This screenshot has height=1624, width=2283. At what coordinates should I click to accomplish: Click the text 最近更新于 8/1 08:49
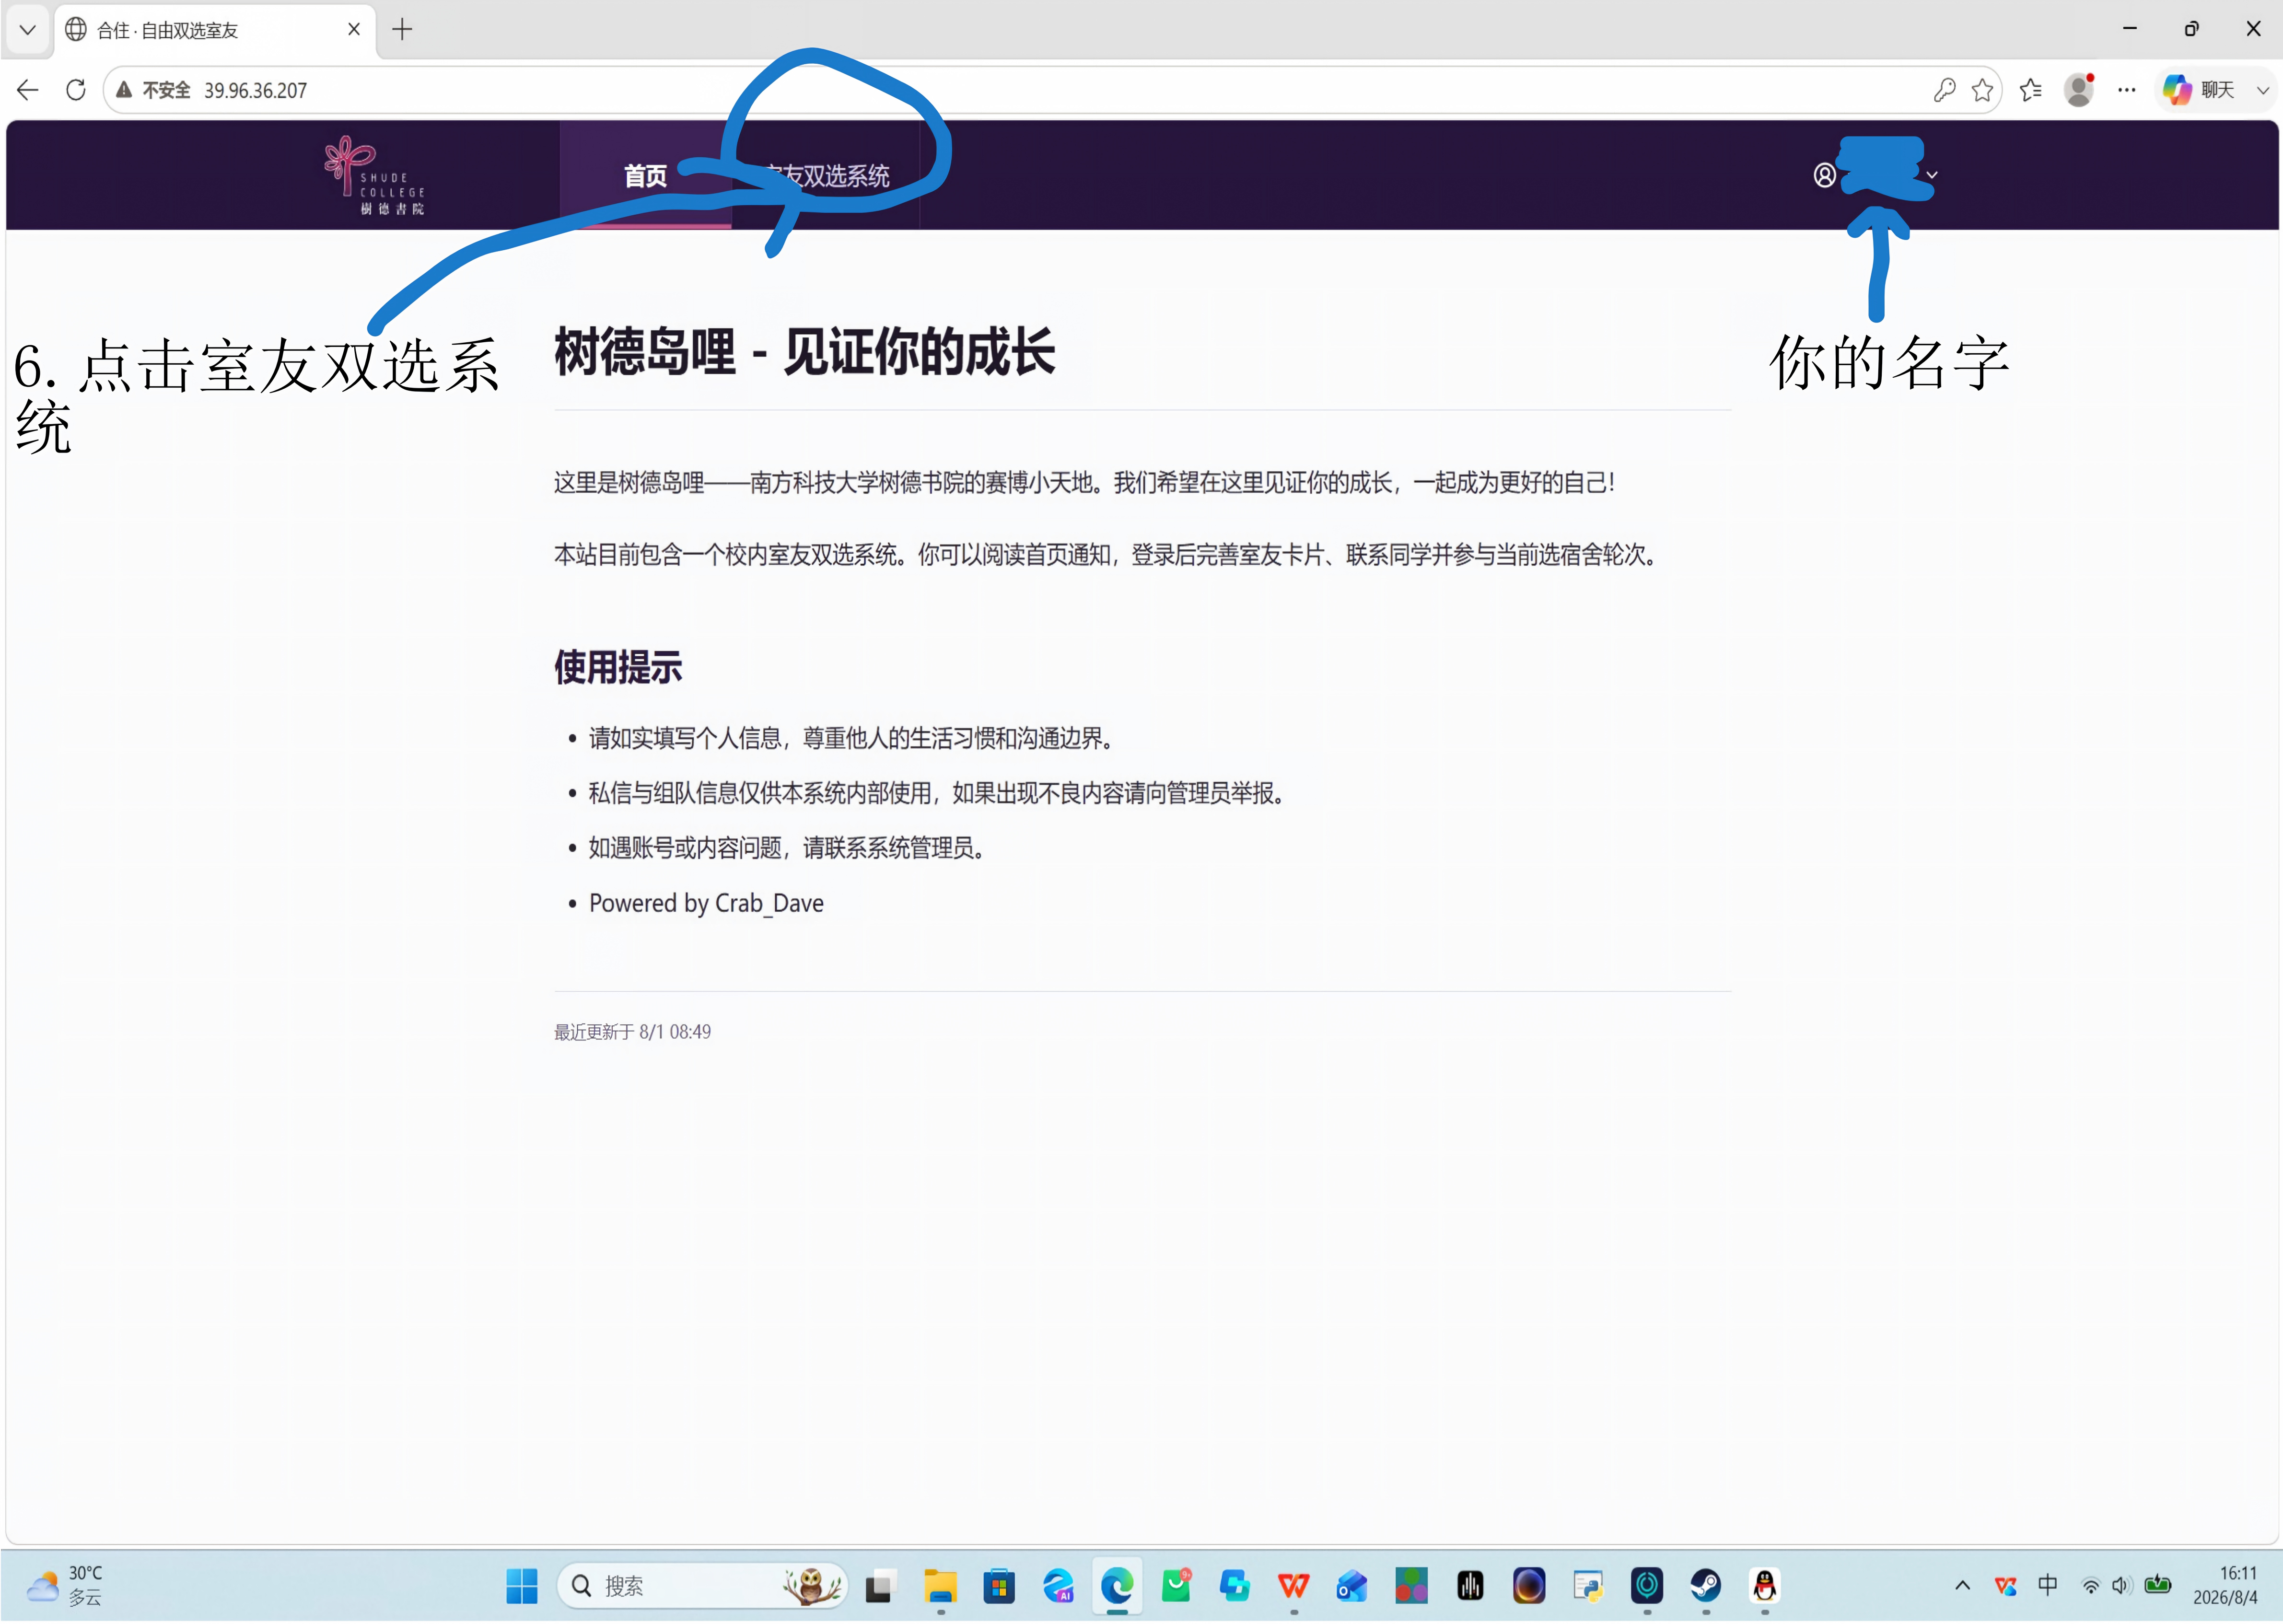632,1032
